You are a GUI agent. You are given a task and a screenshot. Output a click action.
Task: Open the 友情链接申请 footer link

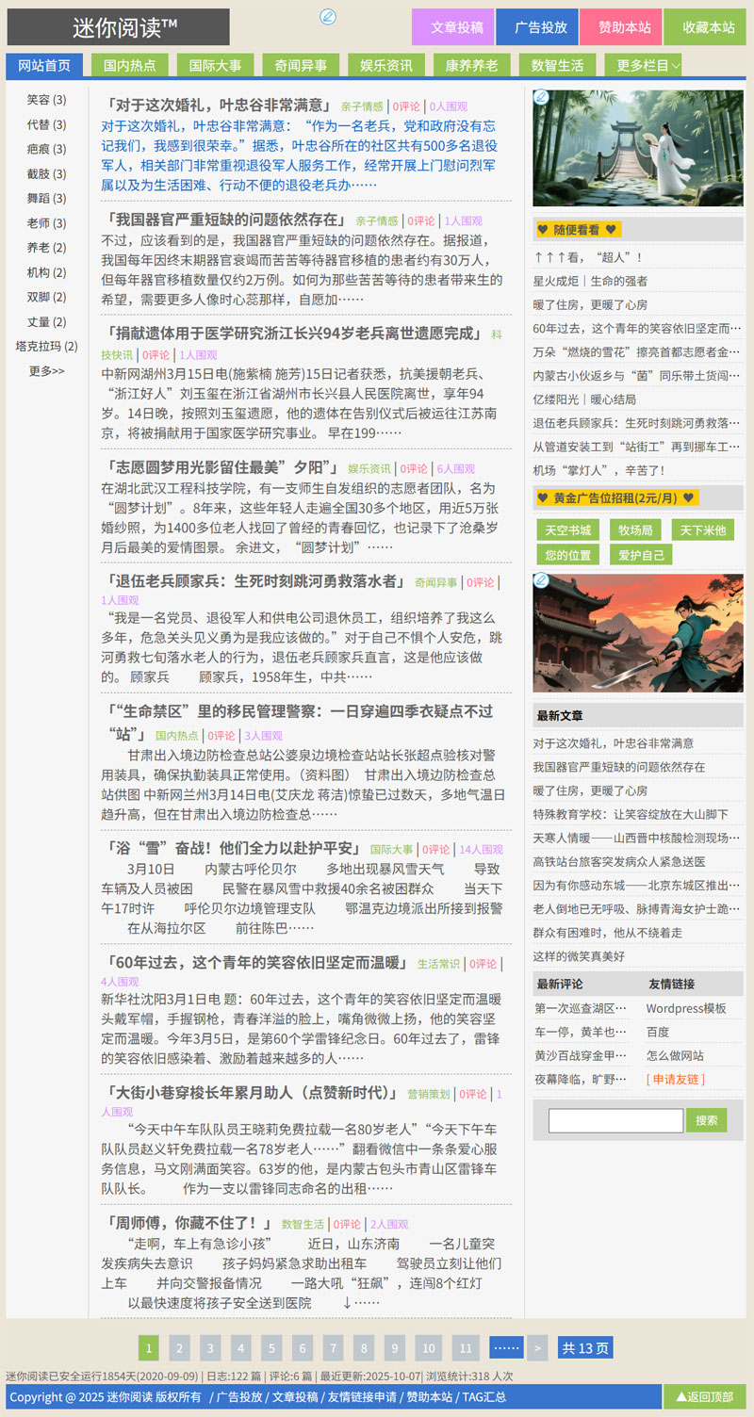(362, 1397)
